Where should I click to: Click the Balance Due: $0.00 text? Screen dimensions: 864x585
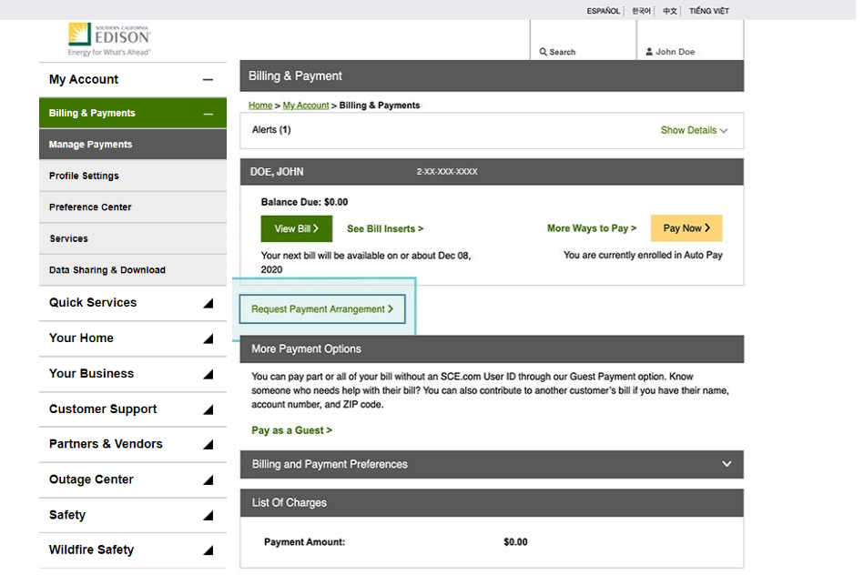(x=304, y=202)
